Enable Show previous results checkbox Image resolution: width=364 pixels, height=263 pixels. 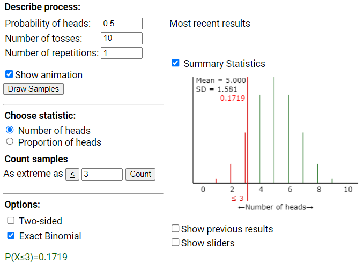click(175, 229)
